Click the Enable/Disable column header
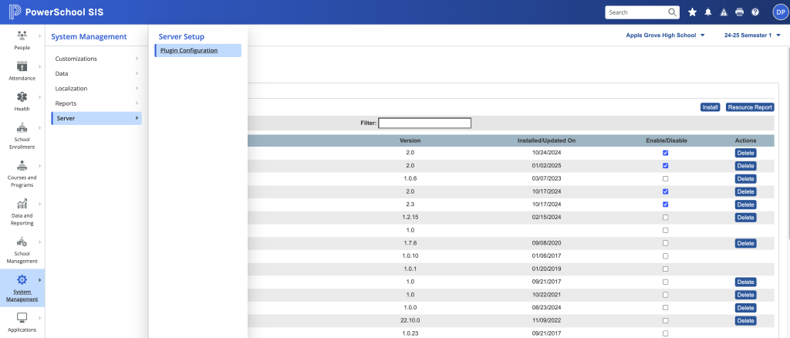 pos(666,140)
